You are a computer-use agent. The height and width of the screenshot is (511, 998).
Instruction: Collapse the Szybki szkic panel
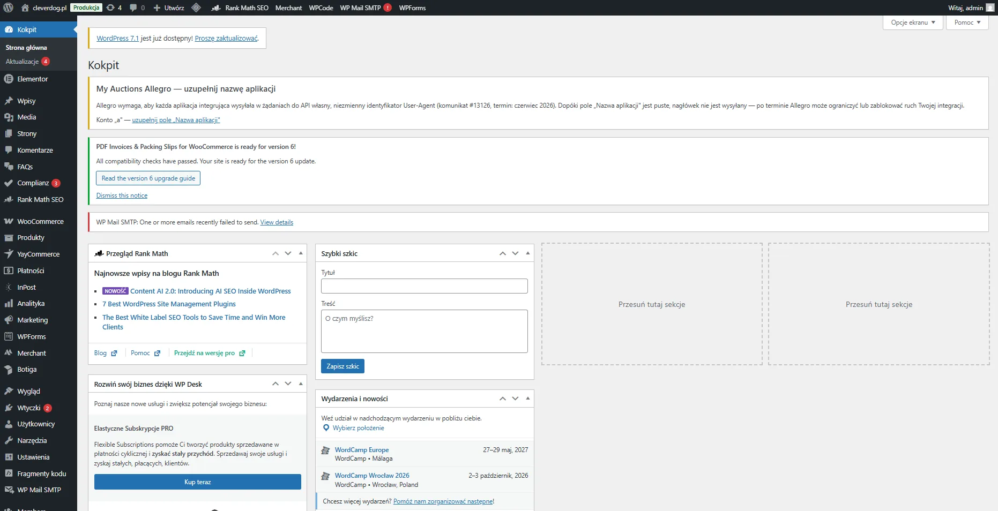(x=528, y=253)
